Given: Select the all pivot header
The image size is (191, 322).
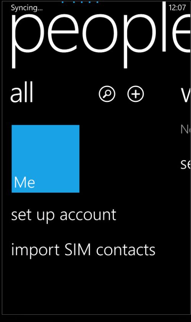Looking at the screenshot, I should (22, 93).
